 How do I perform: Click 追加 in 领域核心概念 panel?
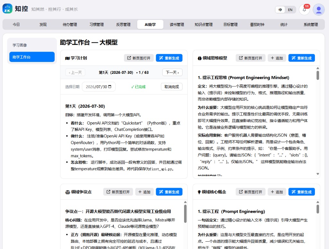click(277, 192)
